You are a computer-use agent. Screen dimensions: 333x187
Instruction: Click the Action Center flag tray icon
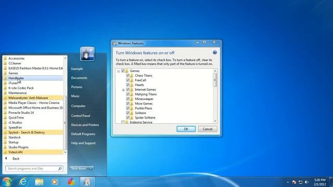pos(294,182)
